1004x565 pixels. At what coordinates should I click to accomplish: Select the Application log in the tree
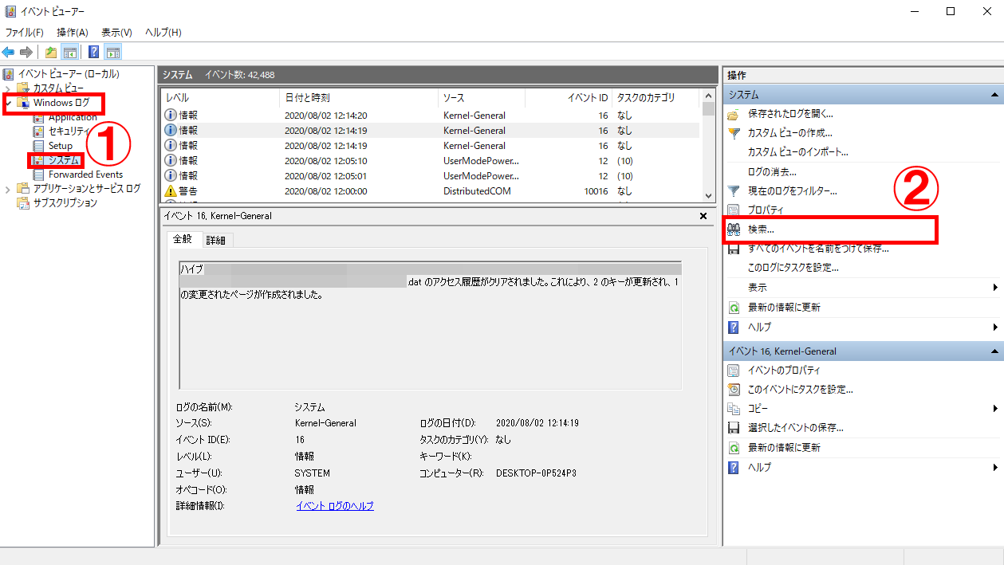tap(73, 117)
